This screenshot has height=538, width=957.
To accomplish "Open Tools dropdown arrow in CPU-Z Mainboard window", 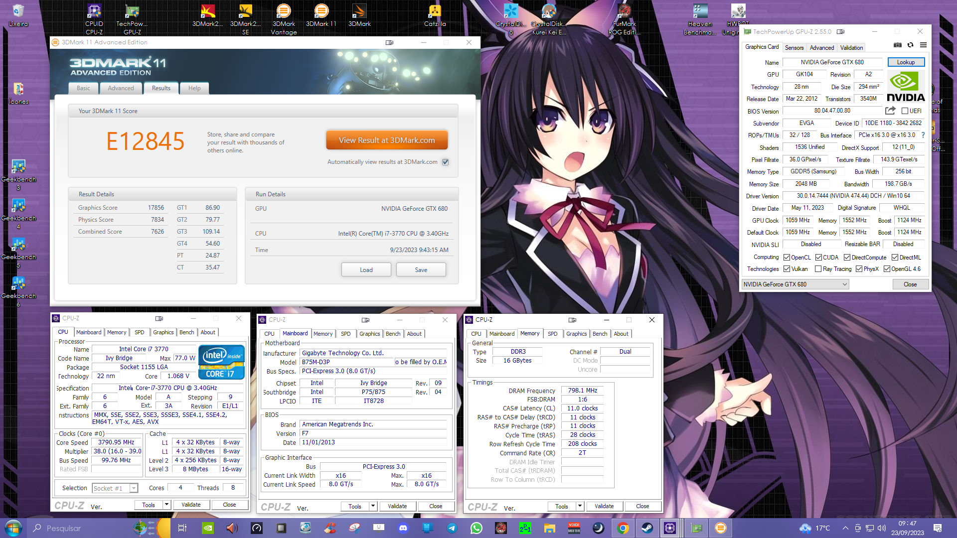I will [x=373, y=506].
